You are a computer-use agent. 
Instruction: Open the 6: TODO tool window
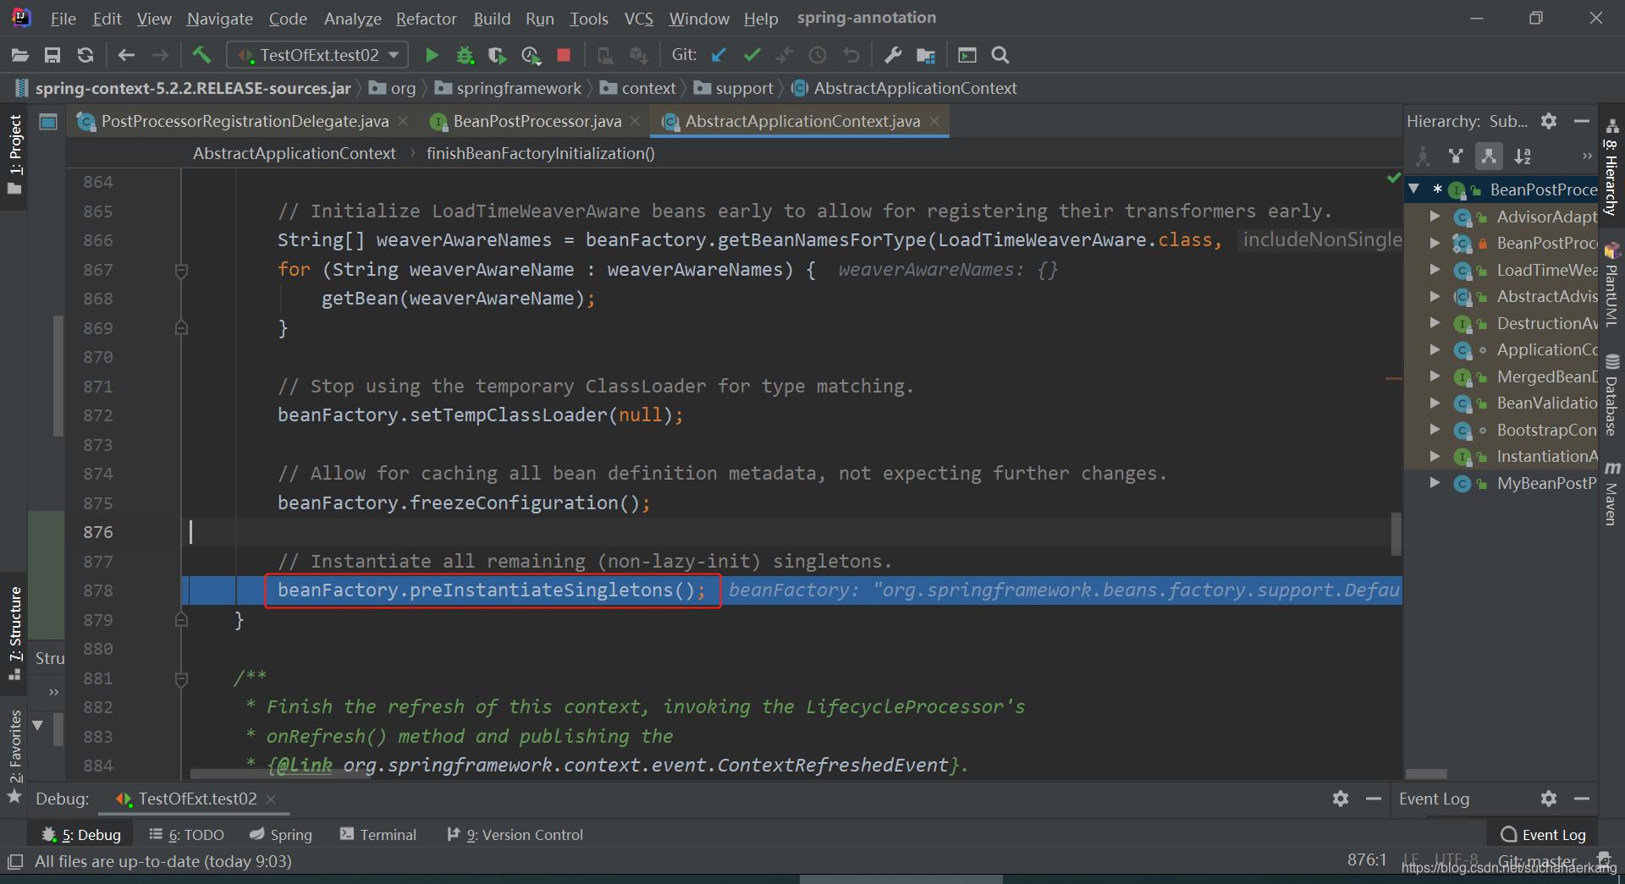(186, 835)
